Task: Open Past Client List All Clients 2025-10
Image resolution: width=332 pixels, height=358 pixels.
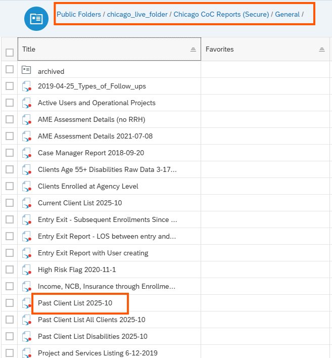Action: coord(91,320)
